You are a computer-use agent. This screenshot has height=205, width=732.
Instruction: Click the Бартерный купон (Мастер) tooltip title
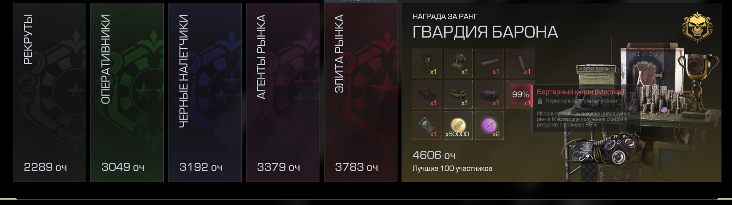[581, 92]
